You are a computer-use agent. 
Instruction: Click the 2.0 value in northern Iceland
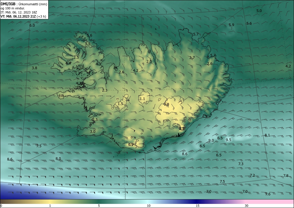[x=149, y=61]
